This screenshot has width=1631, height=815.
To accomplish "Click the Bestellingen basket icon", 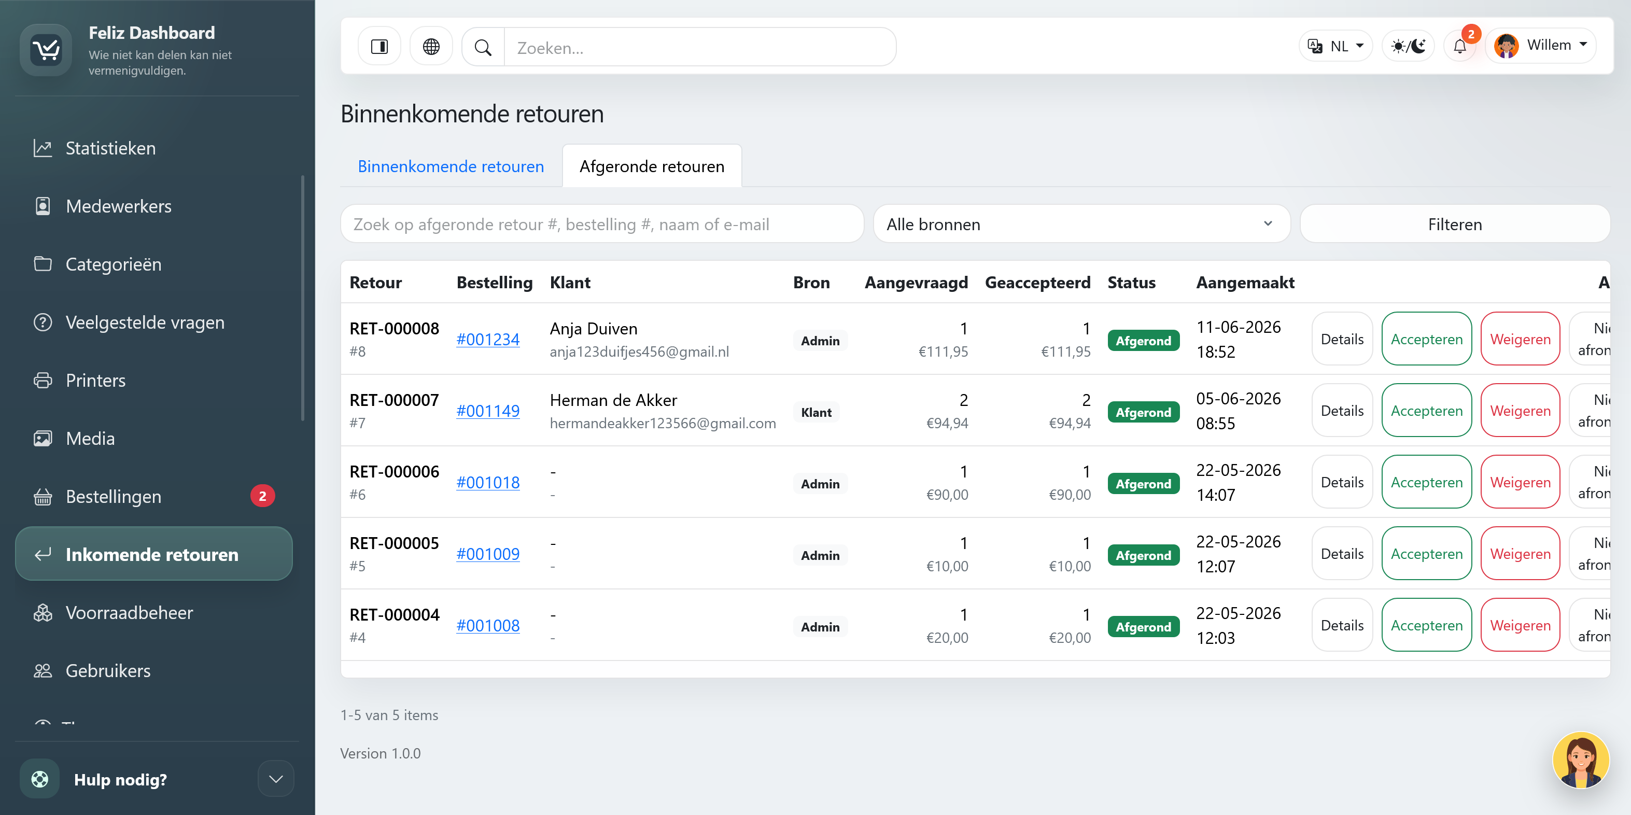I will pos(43,497).
